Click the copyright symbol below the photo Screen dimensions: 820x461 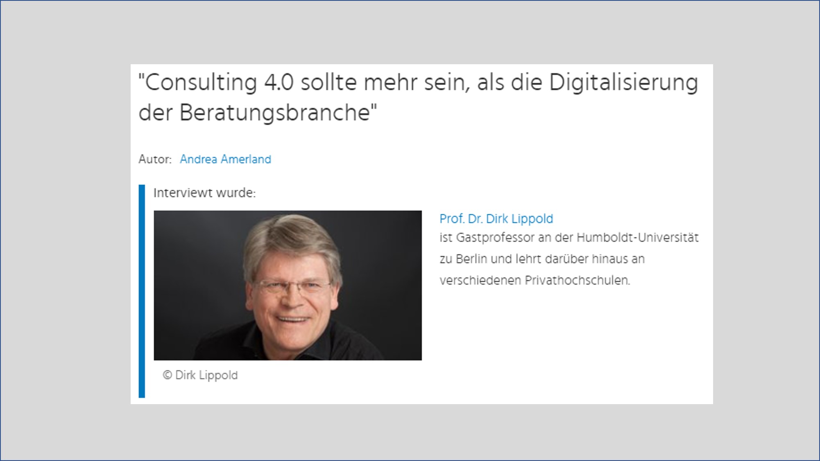click(167, 375)
